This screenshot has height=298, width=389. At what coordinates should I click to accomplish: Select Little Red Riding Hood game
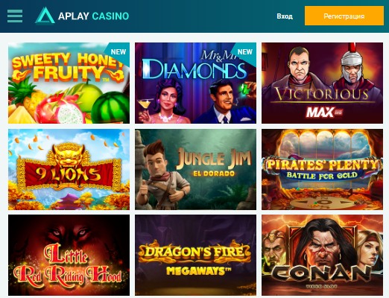point(69,255)
